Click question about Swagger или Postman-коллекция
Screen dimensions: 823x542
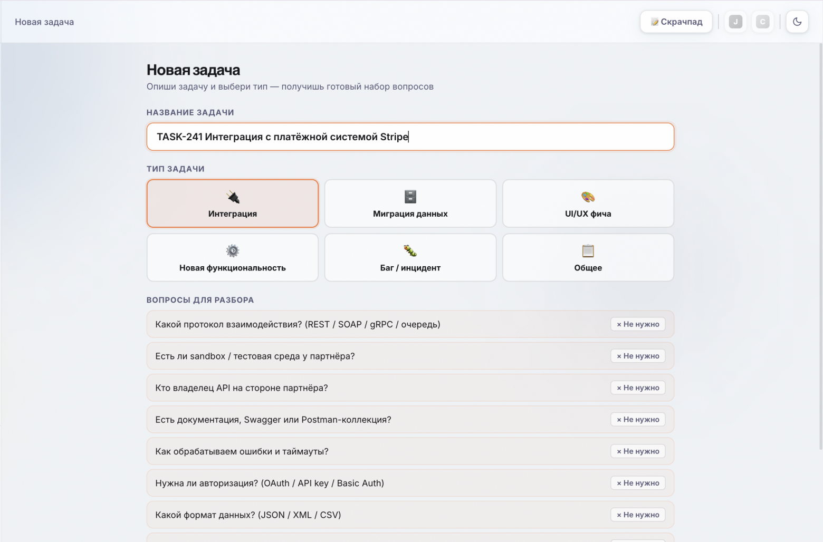[410, 420]
